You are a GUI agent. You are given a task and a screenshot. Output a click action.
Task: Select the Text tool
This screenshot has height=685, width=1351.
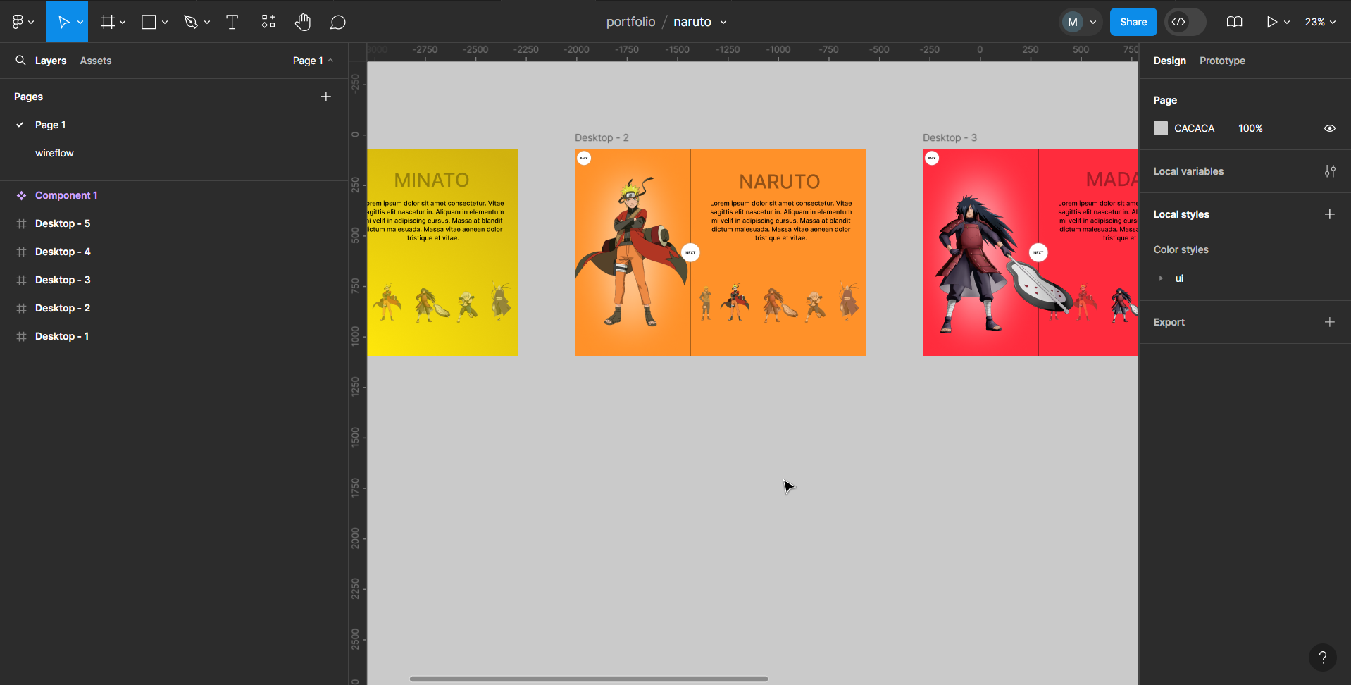[x=232, y=22]
